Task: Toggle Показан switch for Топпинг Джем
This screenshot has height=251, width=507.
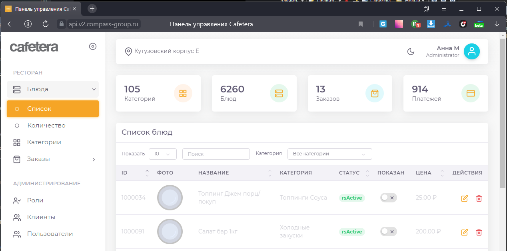Action: point(388,198)
